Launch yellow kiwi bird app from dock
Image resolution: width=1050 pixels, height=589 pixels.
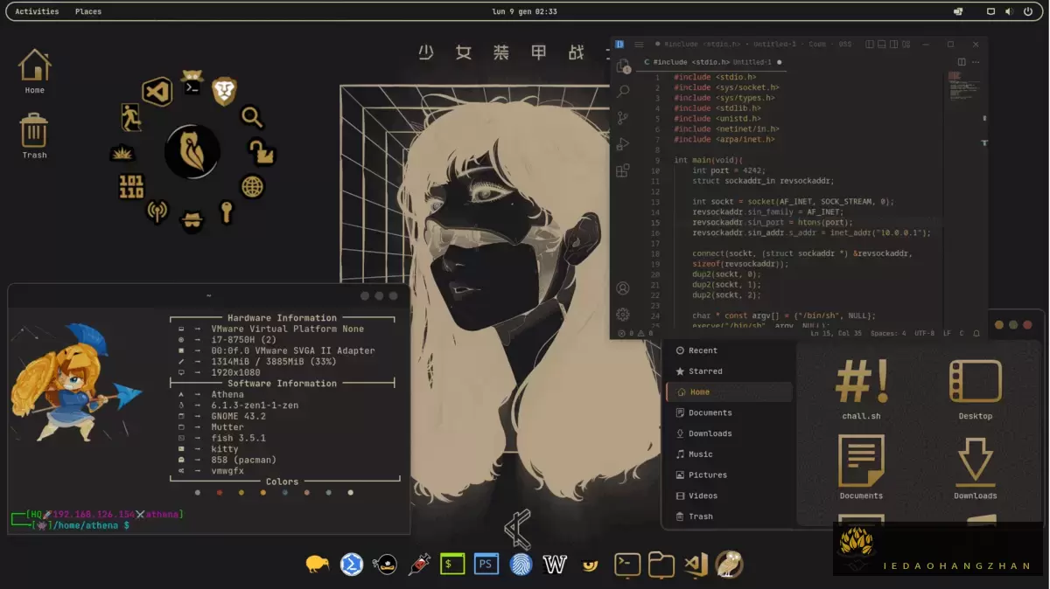317,565
